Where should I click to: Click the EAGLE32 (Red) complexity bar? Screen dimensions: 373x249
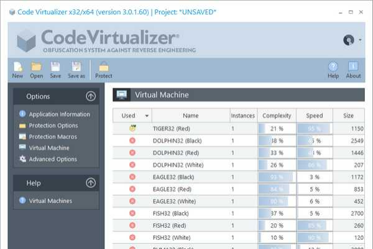[x=277, y=189]
